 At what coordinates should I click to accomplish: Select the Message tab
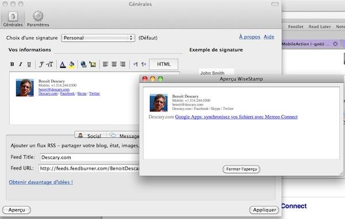click(124, 135)
